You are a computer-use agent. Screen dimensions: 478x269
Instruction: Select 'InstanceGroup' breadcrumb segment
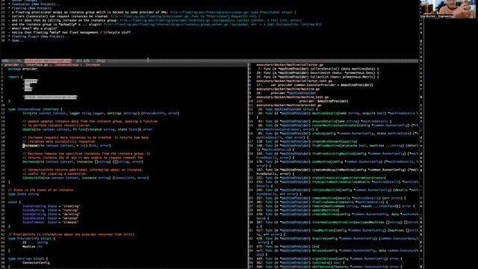pos(66,65)
